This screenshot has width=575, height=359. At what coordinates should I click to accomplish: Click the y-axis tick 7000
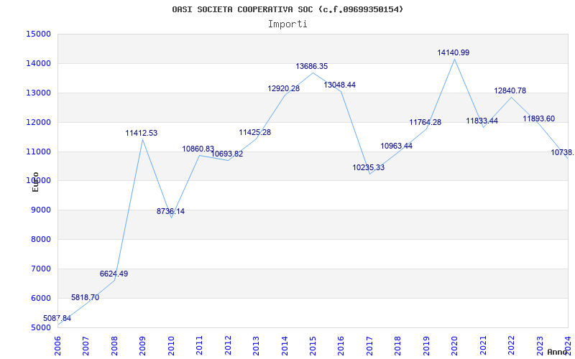[40, 269]
